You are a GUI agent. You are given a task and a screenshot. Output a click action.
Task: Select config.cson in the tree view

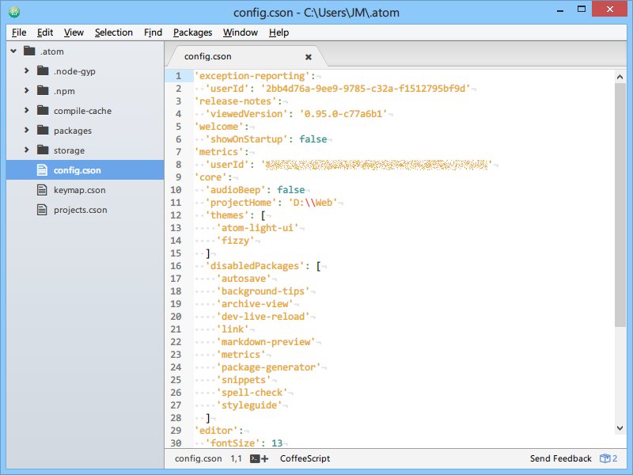point(85,170)
